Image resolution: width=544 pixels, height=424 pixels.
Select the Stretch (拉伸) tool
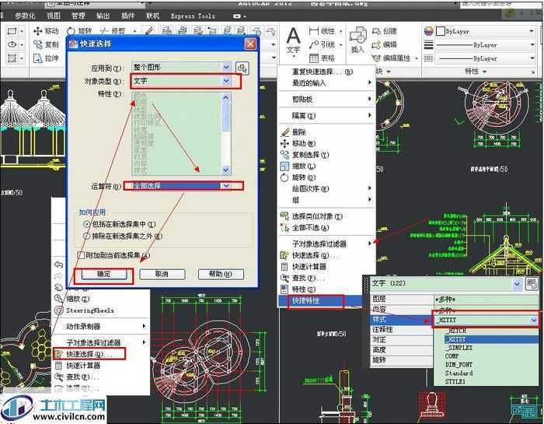(x=46, y=58)
